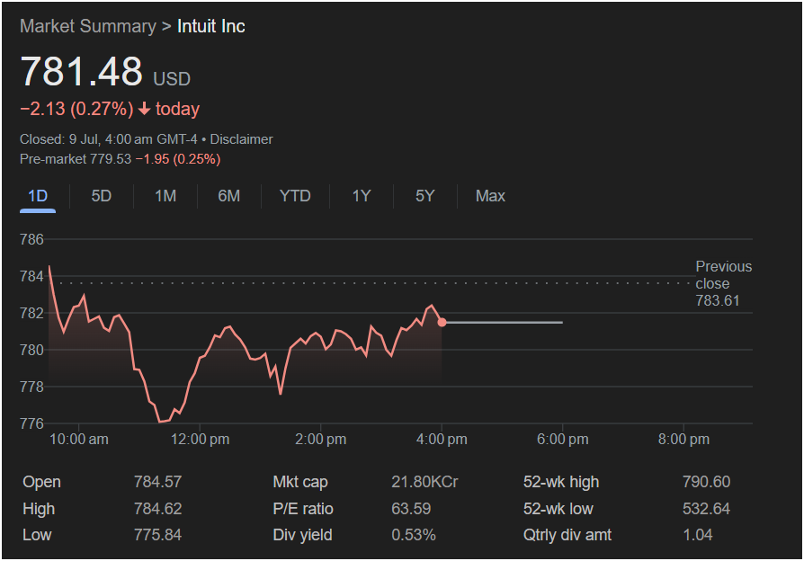
Task: View the 5Y chart range
Action: [424, 196]
